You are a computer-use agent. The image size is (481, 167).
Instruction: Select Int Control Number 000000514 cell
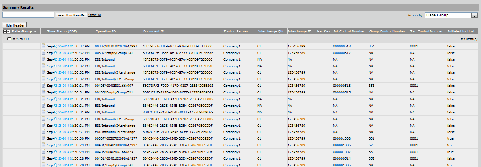click(x=342, y=158)
